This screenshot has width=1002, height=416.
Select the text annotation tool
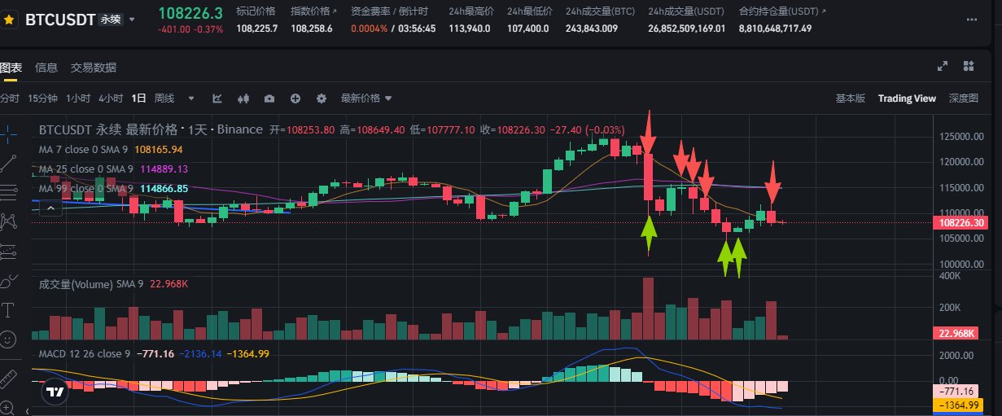[9, 309]
